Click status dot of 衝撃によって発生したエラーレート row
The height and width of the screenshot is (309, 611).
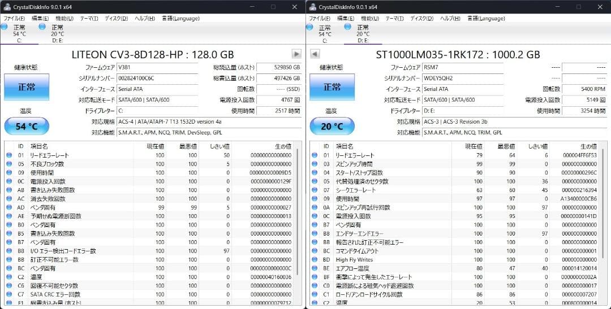coord(315,277)
